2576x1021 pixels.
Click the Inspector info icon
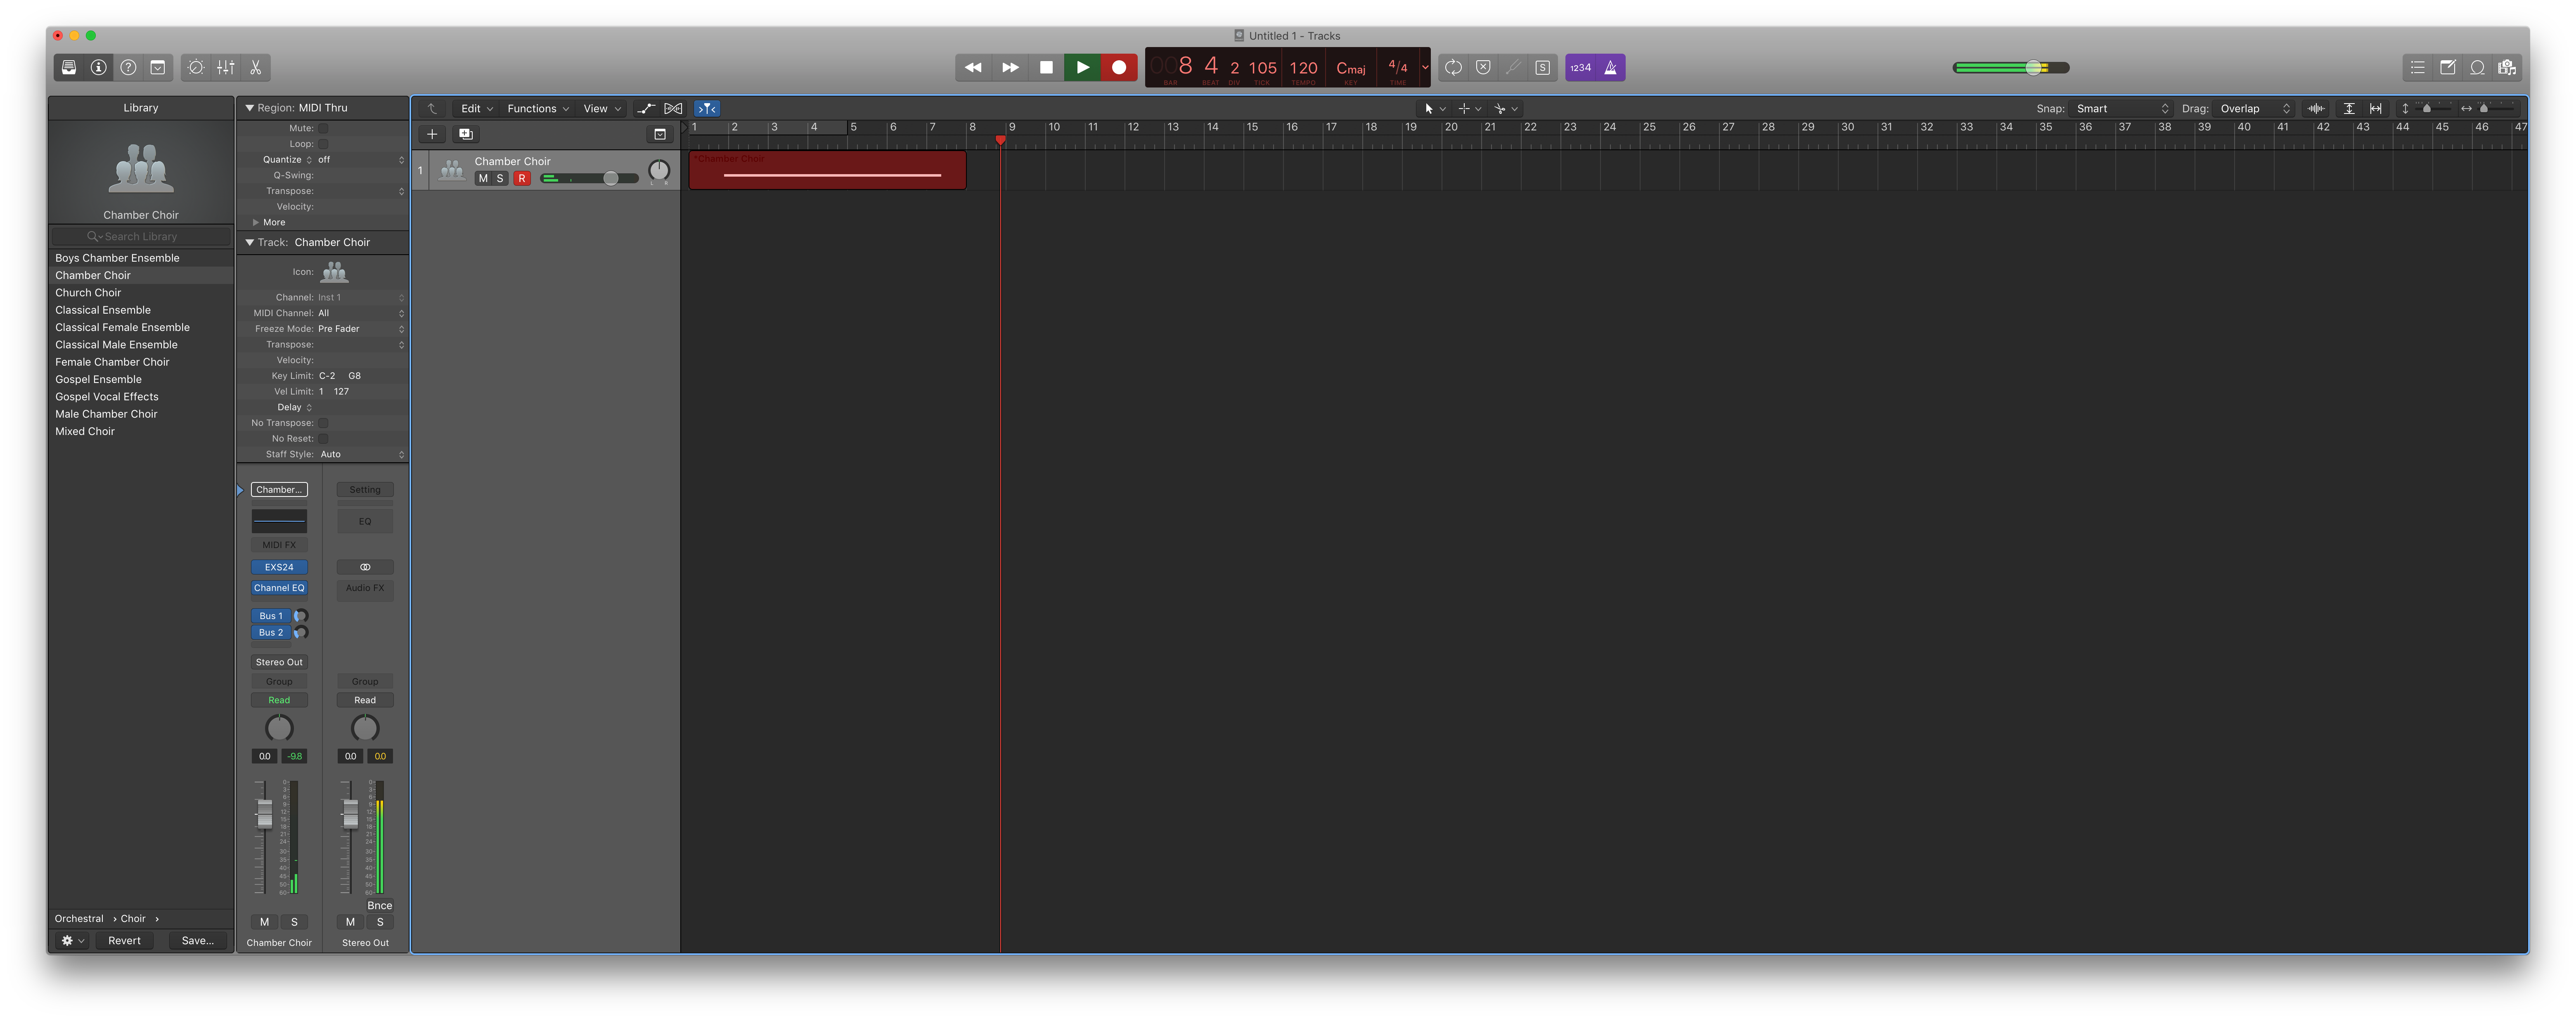point(97,67)
